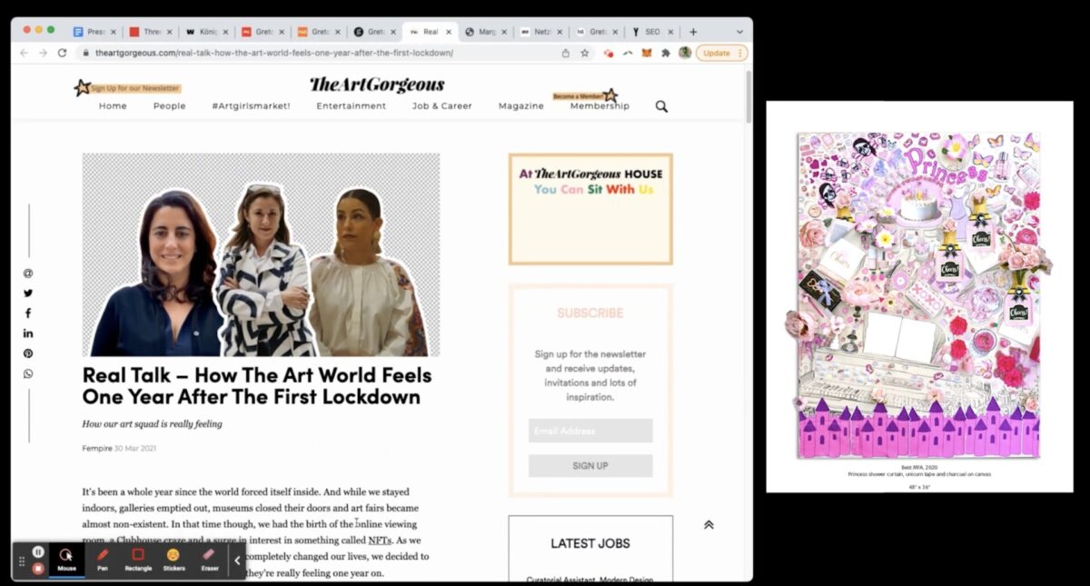
Task: Share article via email @ icon
Action: (x=28, y=273)
